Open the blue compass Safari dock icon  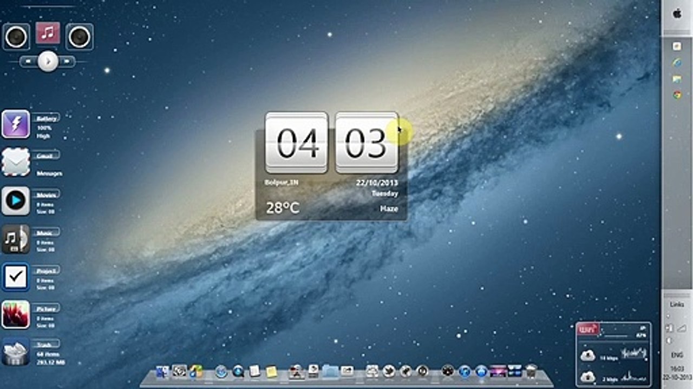pyautogui.click(x=221, y=371)
